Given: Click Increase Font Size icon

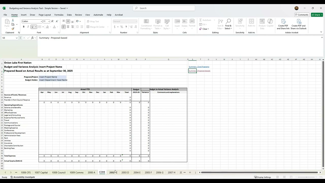Looking at the screenshot, I should click(53, 21).
